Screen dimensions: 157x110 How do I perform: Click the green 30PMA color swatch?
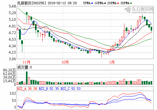pyautogui.click(x=131, y=3)
